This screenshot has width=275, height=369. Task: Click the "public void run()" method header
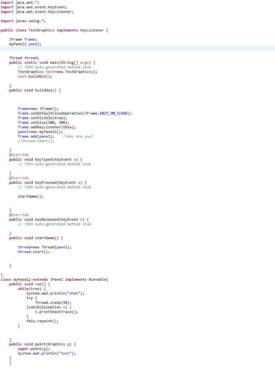pos(30,284)
